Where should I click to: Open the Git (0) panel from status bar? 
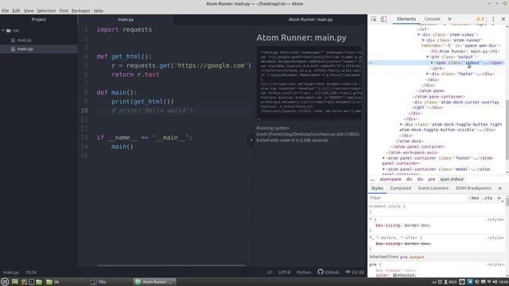pos(355,272)
